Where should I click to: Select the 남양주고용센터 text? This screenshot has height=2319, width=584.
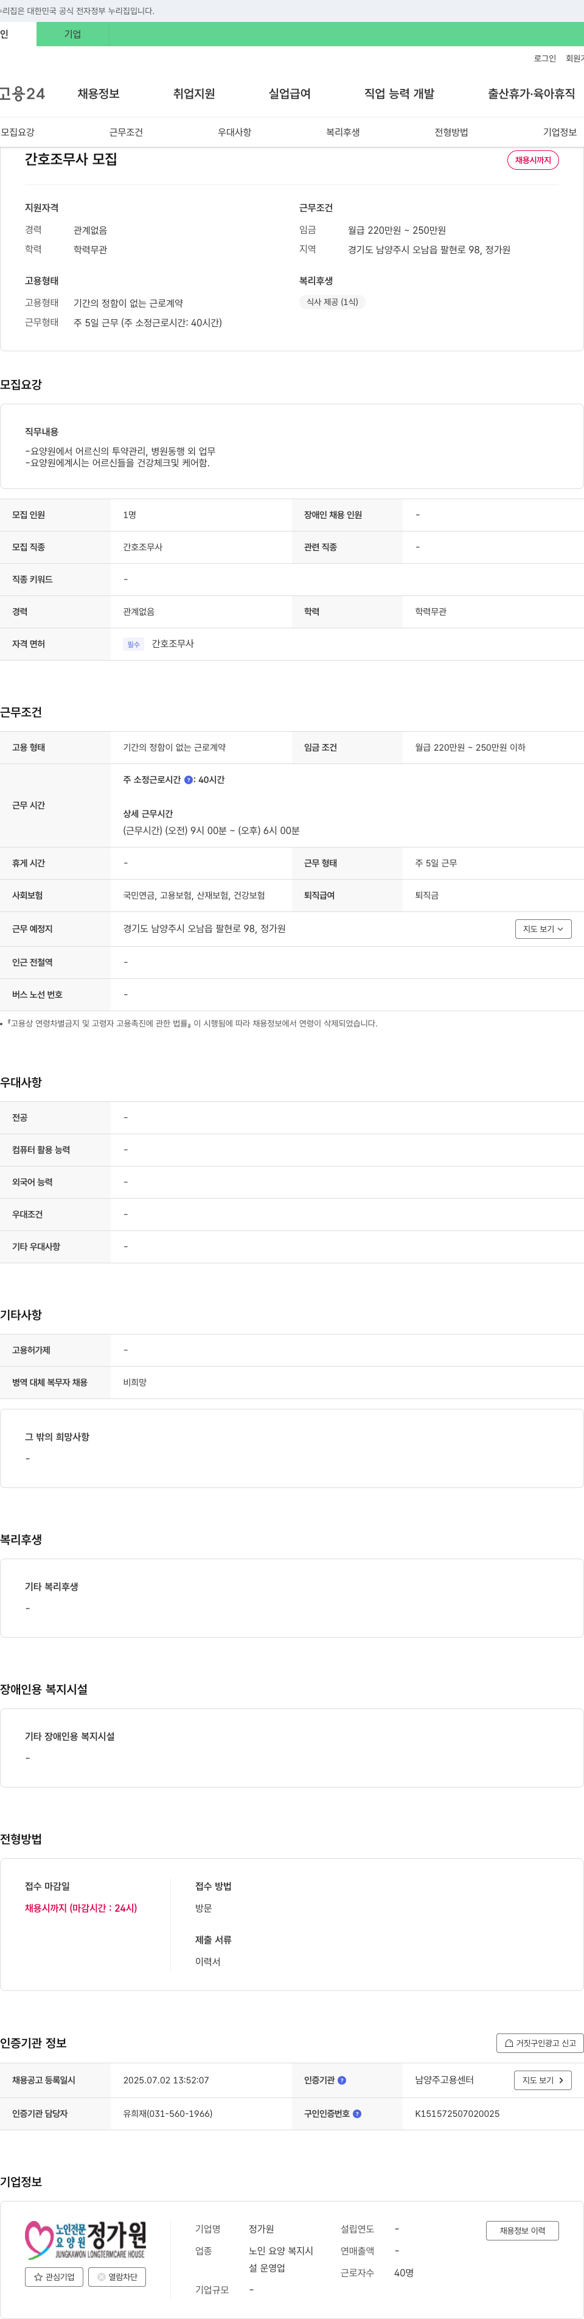click(x=443, y=2080)
